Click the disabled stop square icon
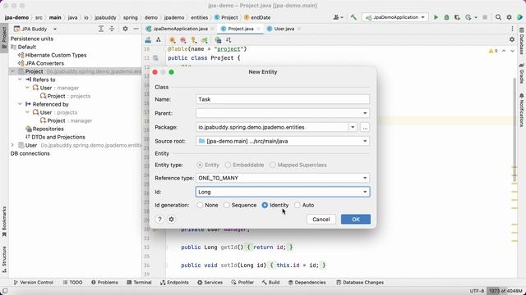The width and height of the screenshot is (526, 295). pos(485,17)
